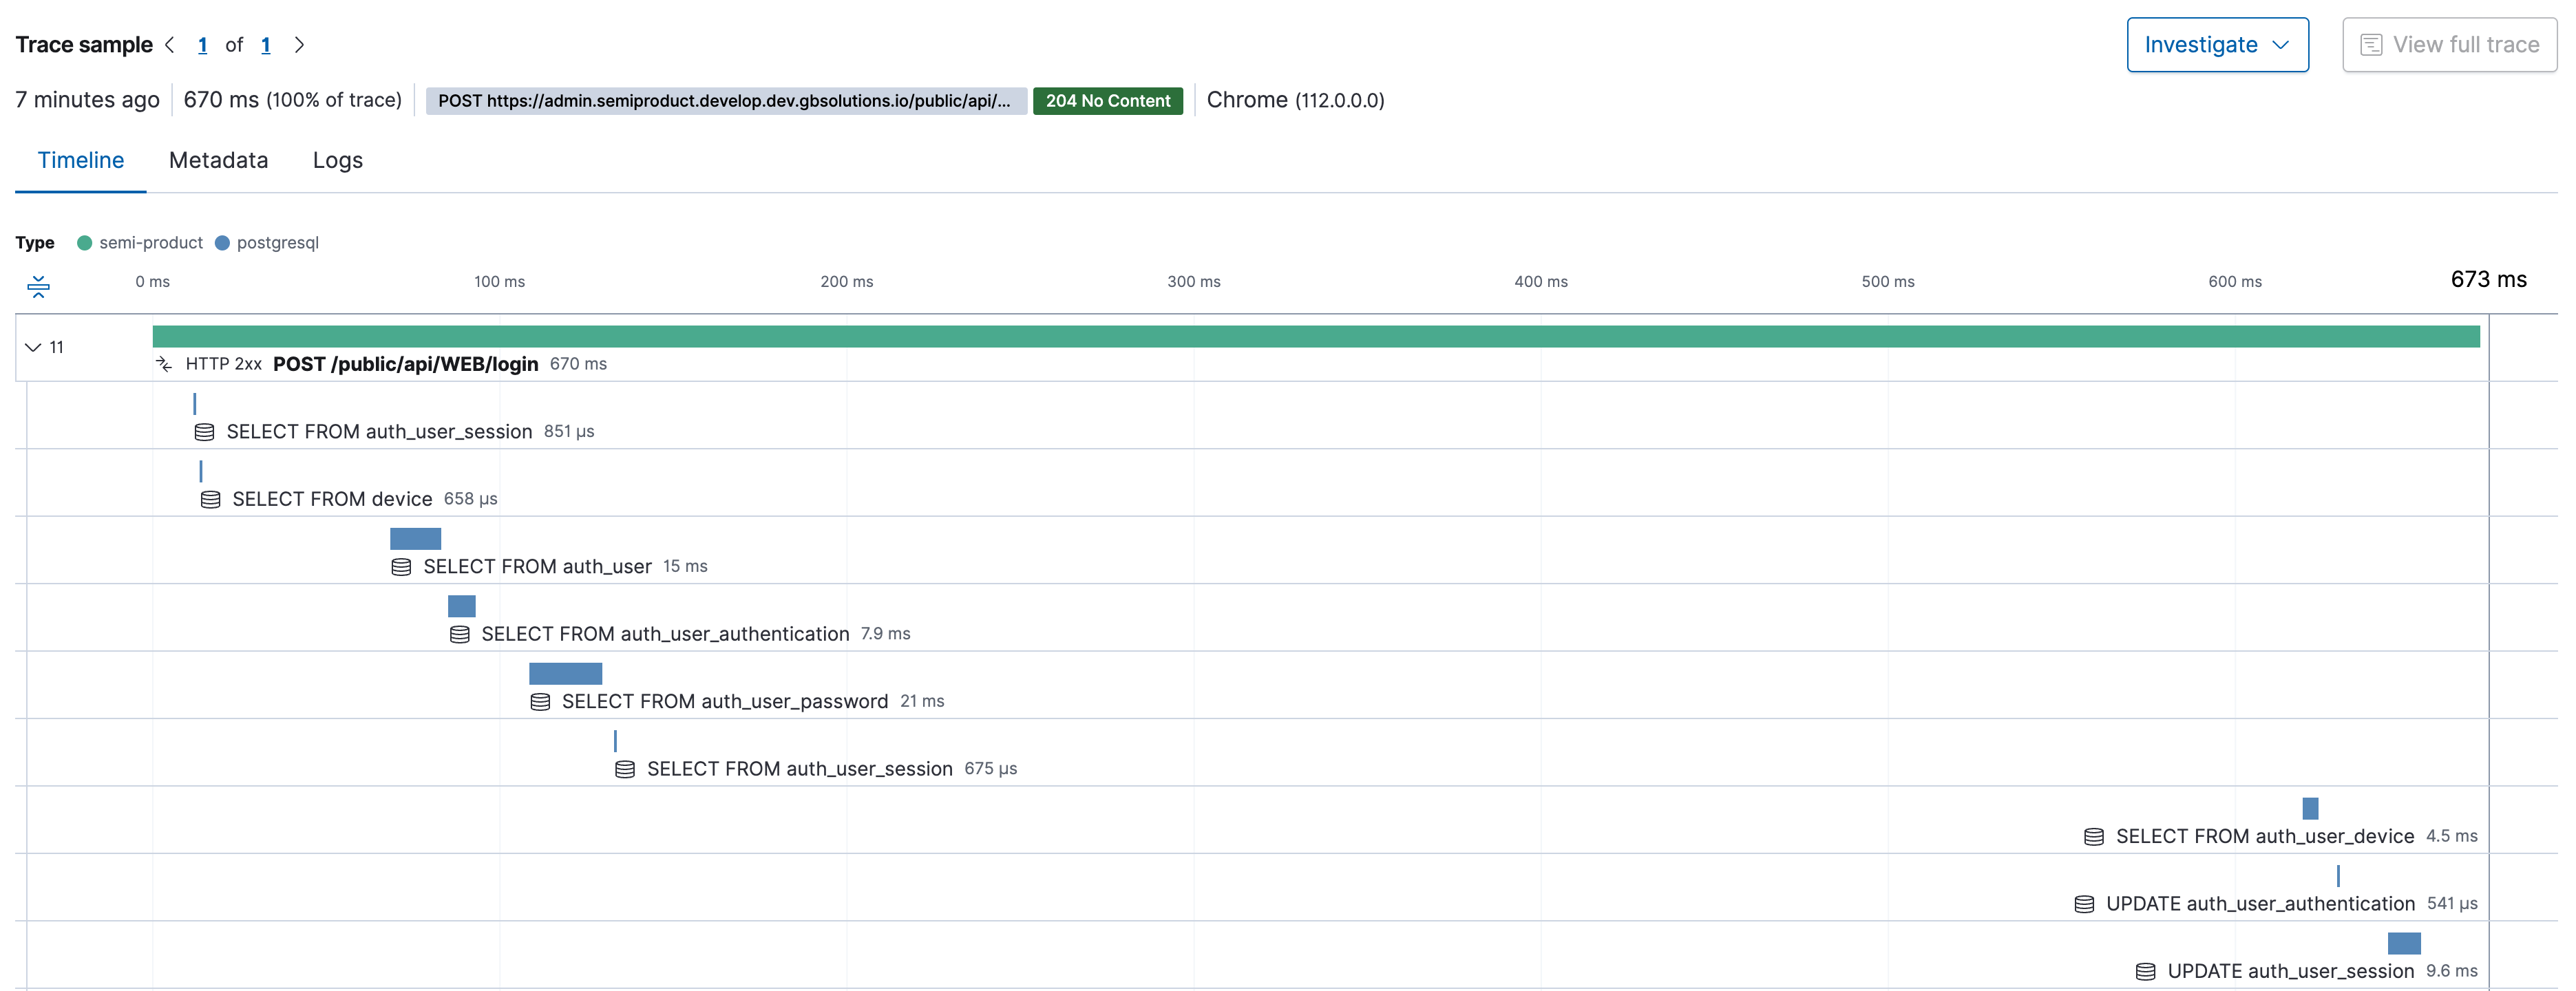
Task: Select the Timeline tab
Action: [80, 160]
